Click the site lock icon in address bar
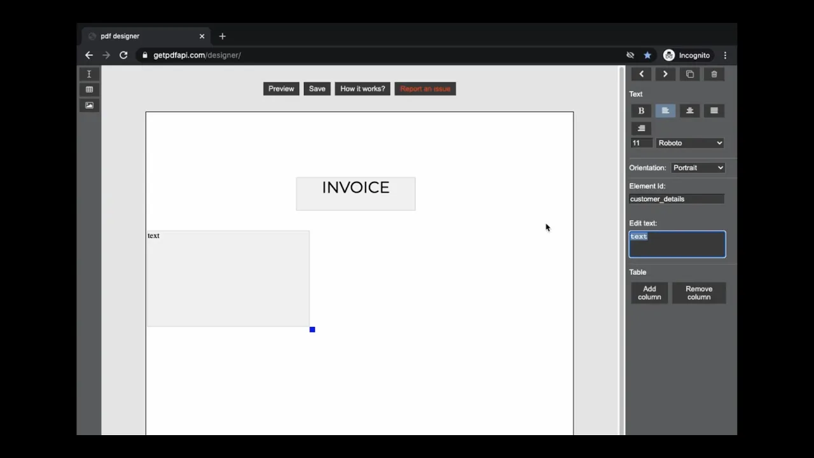This screenshot has height=458, width=814. point(145,55)
